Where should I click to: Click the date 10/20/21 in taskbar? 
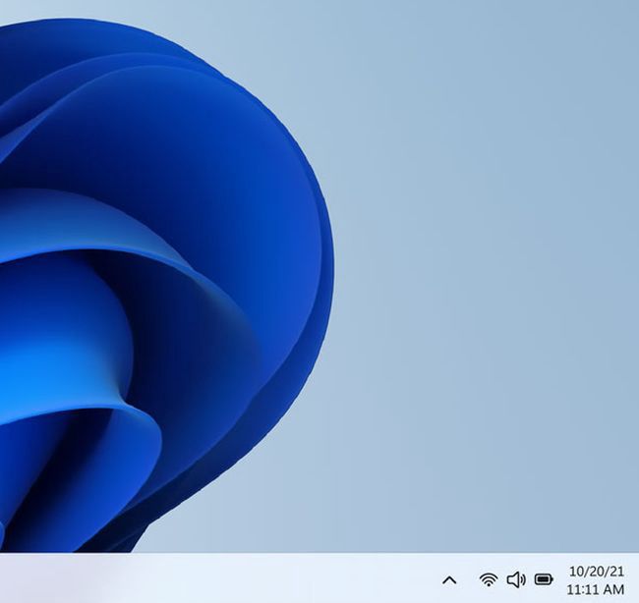[596, 572]
